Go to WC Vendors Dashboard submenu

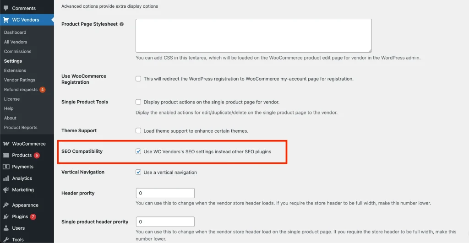click(x=15, y=32)
